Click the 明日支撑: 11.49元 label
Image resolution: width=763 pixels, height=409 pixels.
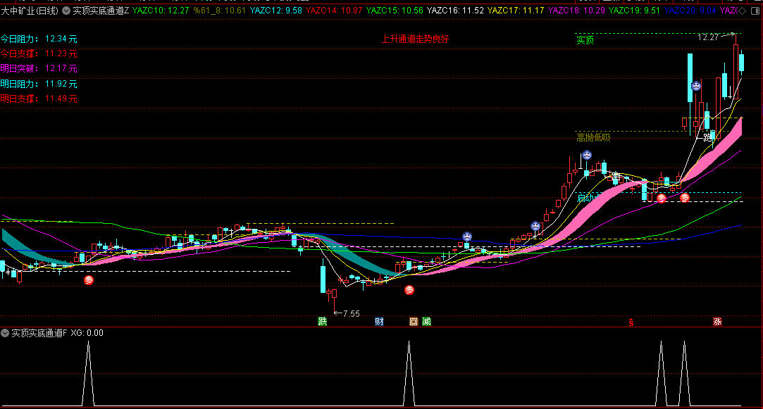(39, 99)
